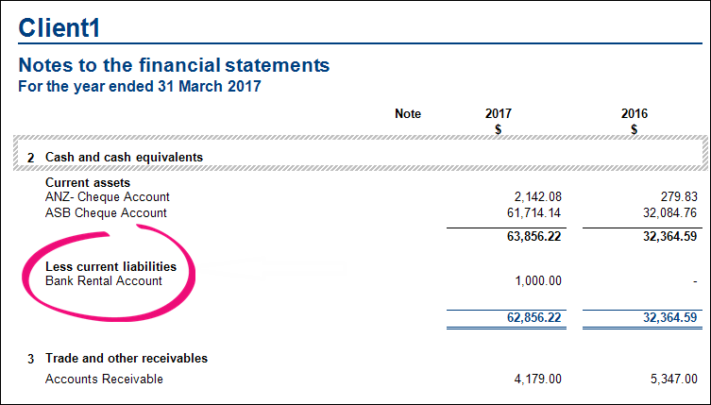Click the 62,856.22 net cash total
Viewport: 711px width, 405px height.
(530, 318)
